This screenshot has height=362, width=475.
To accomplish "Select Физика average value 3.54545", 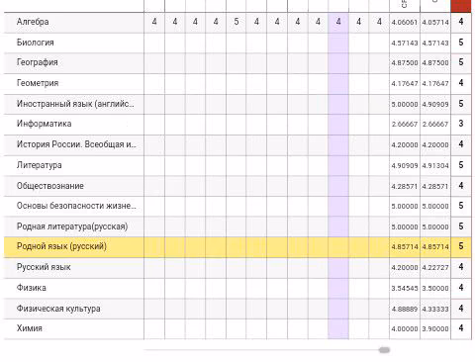I will [405, 289].
